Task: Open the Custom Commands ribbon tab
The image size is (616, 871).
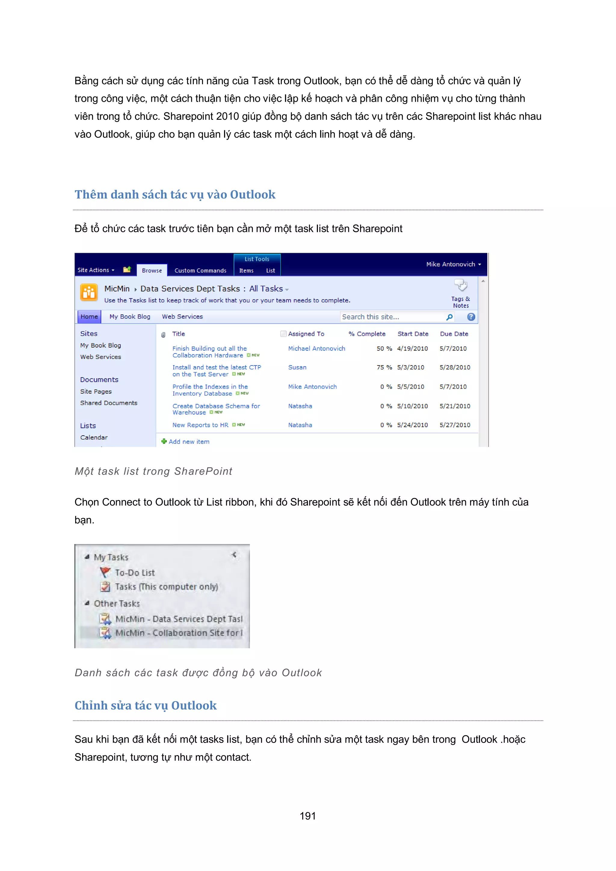Action: [x=200, y=270]
